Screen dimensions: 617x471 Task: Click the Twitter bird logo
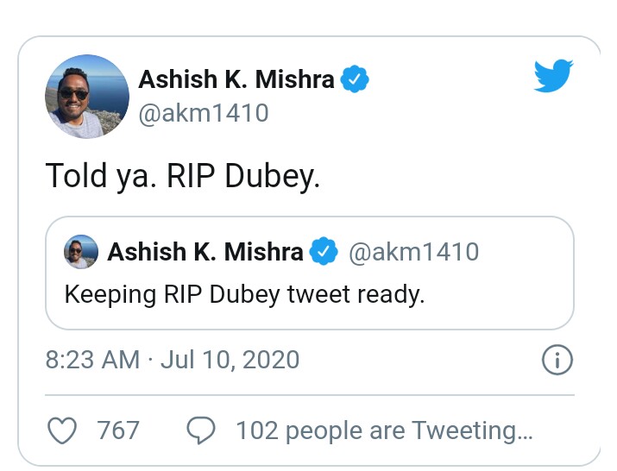click(553, 75)
